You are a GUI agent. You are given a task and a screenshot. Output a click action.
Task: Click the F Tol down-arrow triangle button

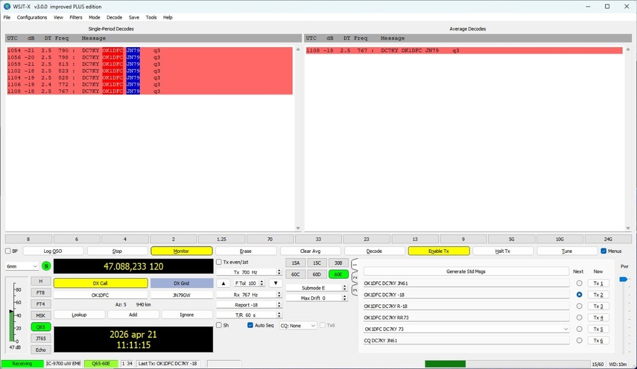point(276,283)
